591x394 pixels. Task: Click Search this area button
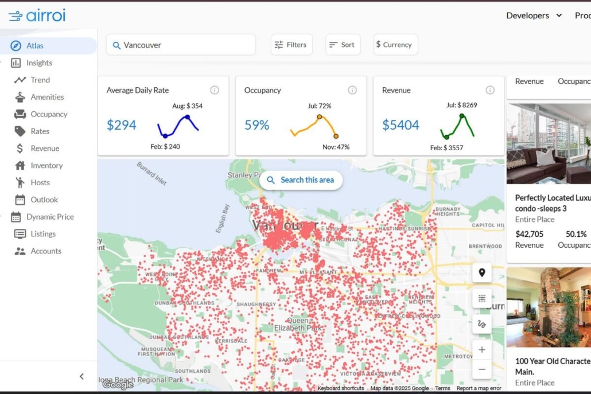tap(301, 180)
